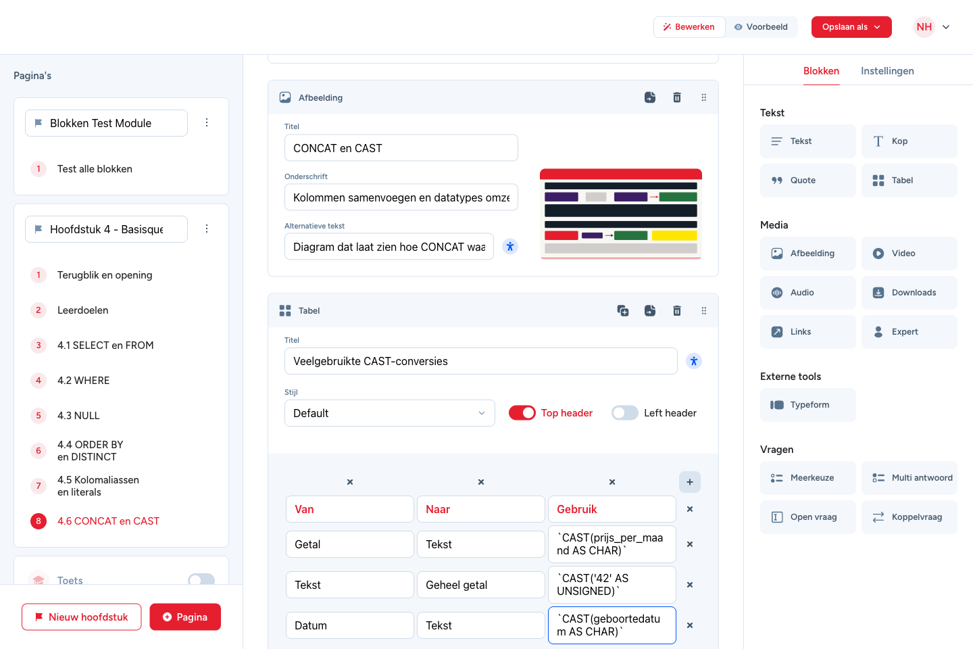
Task: Switch to Voorbeeld preview mode
Action: 762,27
